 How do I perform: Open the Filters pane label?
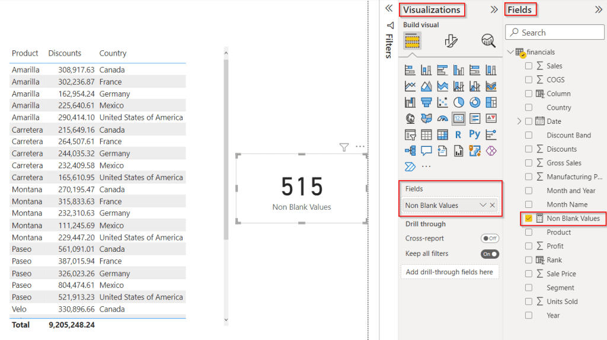tap(389, 46)
